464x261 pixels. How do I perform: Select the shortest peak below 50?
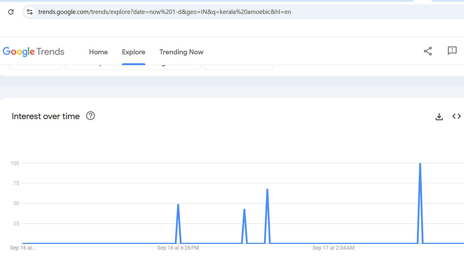(x=244, y=210)
